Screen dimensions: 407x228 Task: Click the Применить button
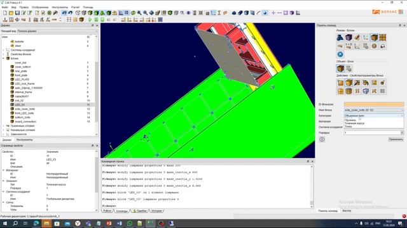pyautogui.click(x=396, y=139)
